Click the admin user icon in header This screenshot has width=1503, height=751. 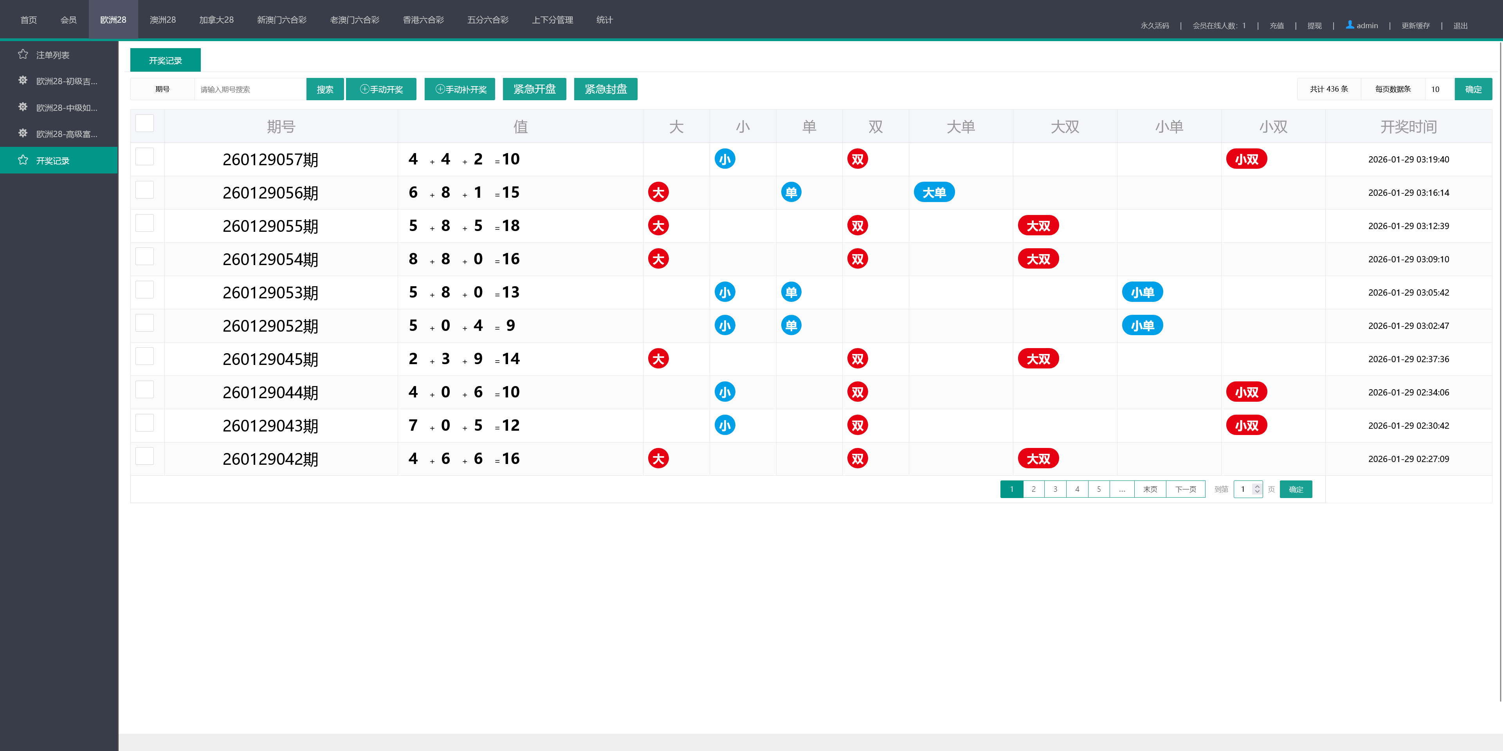(1350, 25)
